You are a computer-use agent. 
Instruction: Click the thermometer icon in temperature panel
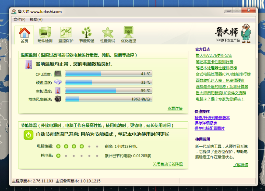tap(29, 65)
